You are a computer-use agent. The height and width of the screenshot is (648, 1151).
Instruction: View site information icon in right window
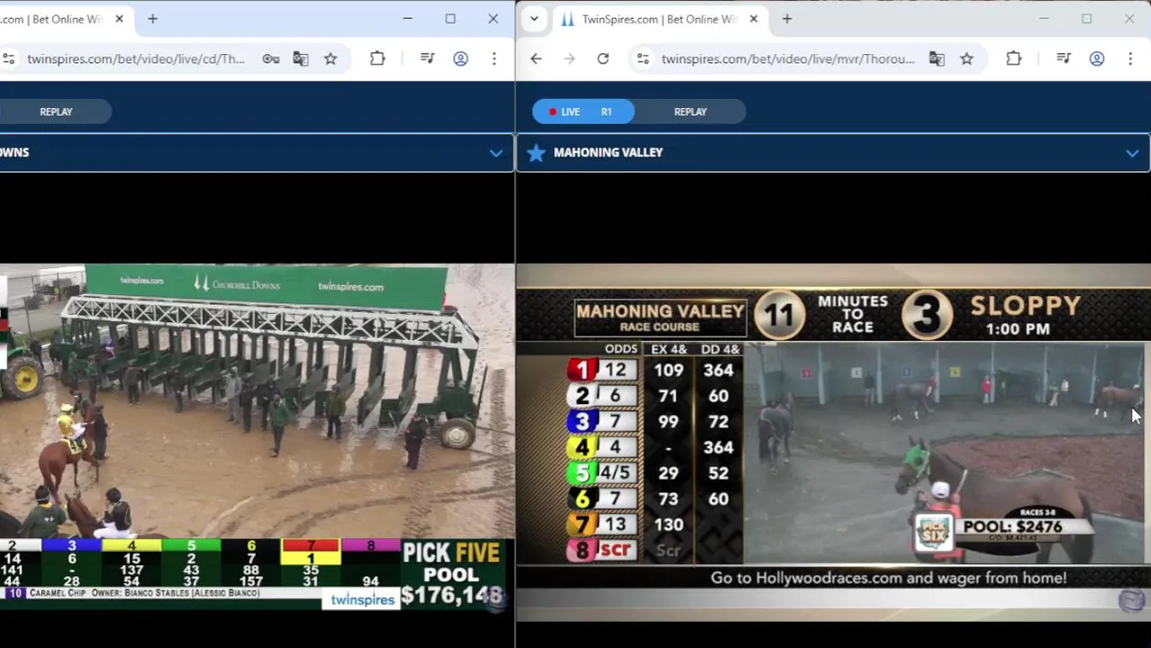642,59
